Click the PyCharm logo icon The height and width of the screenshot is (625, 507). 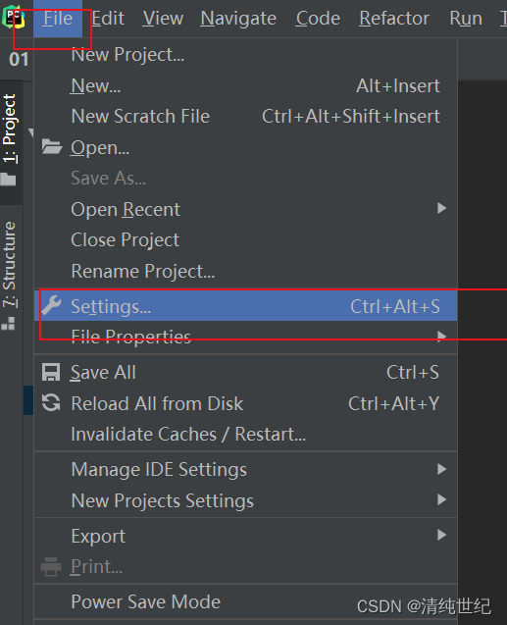click(14, 19)
